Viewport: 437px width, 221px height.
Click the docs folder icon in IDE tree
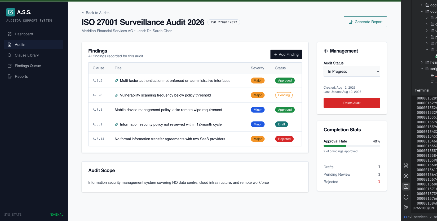tap(427, 11)
